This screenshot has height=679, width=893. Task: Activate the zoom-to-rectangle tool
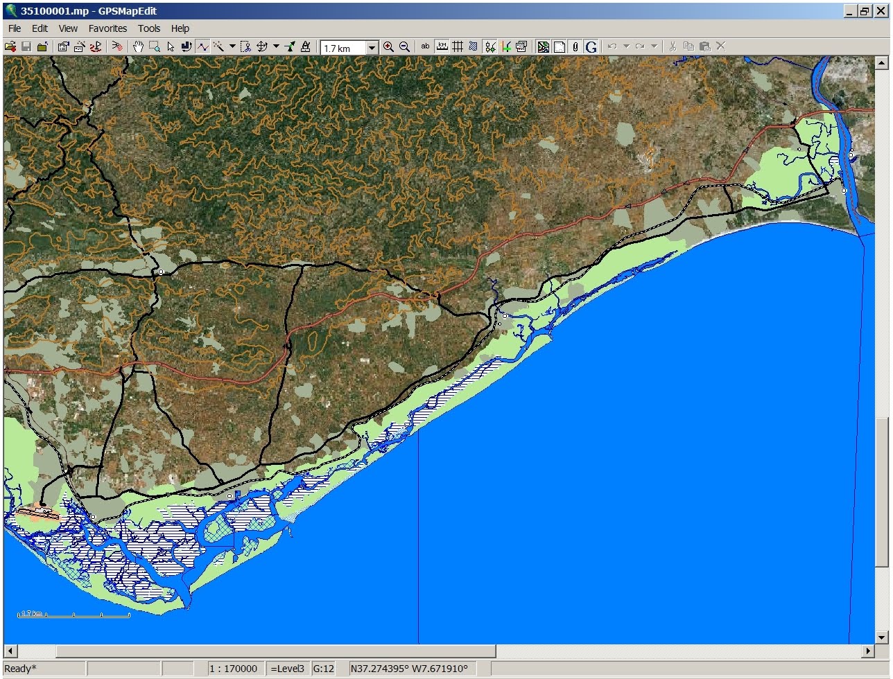tap(154, 47)
